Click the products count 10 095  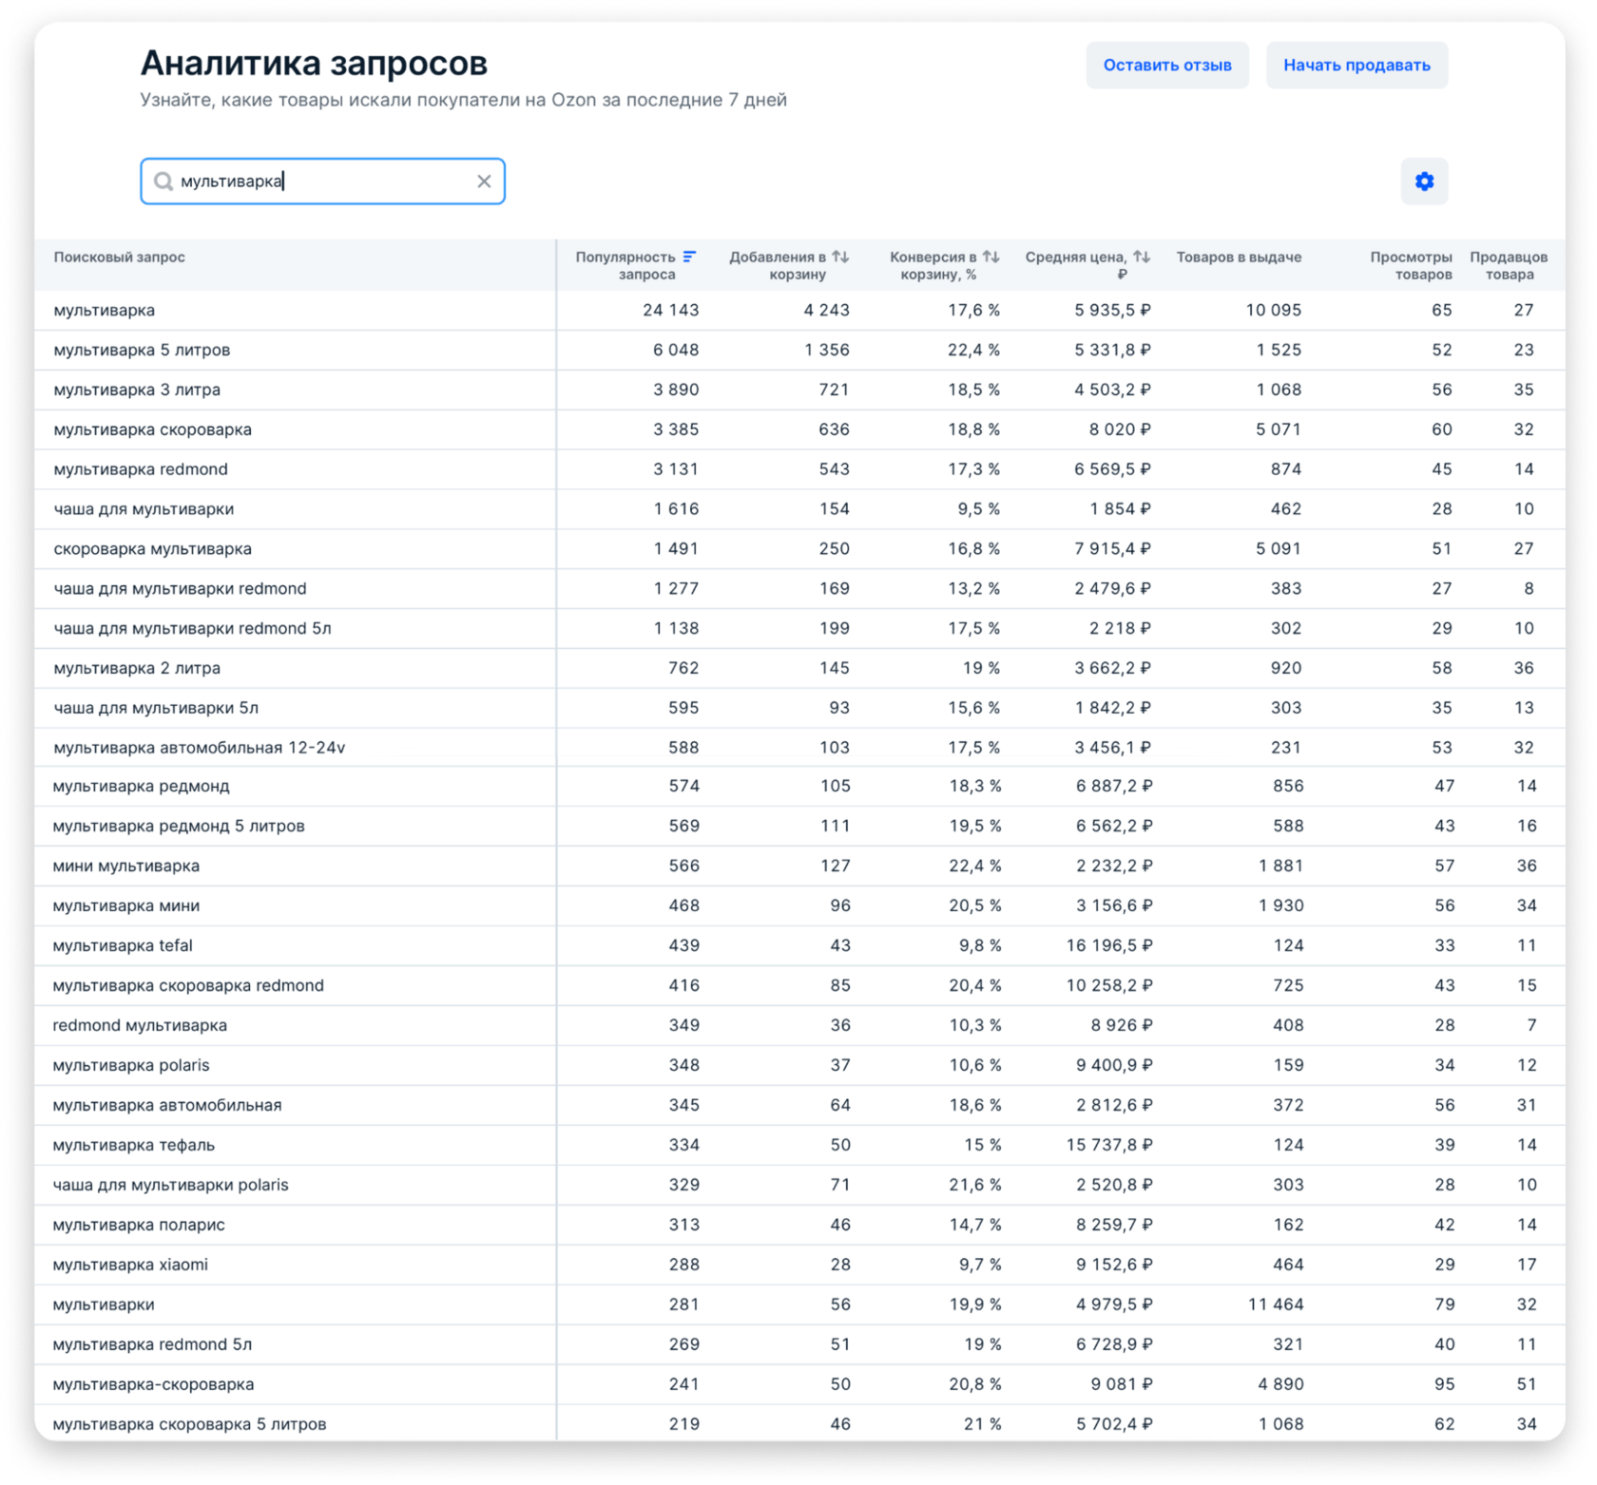tap(1273, 310)
